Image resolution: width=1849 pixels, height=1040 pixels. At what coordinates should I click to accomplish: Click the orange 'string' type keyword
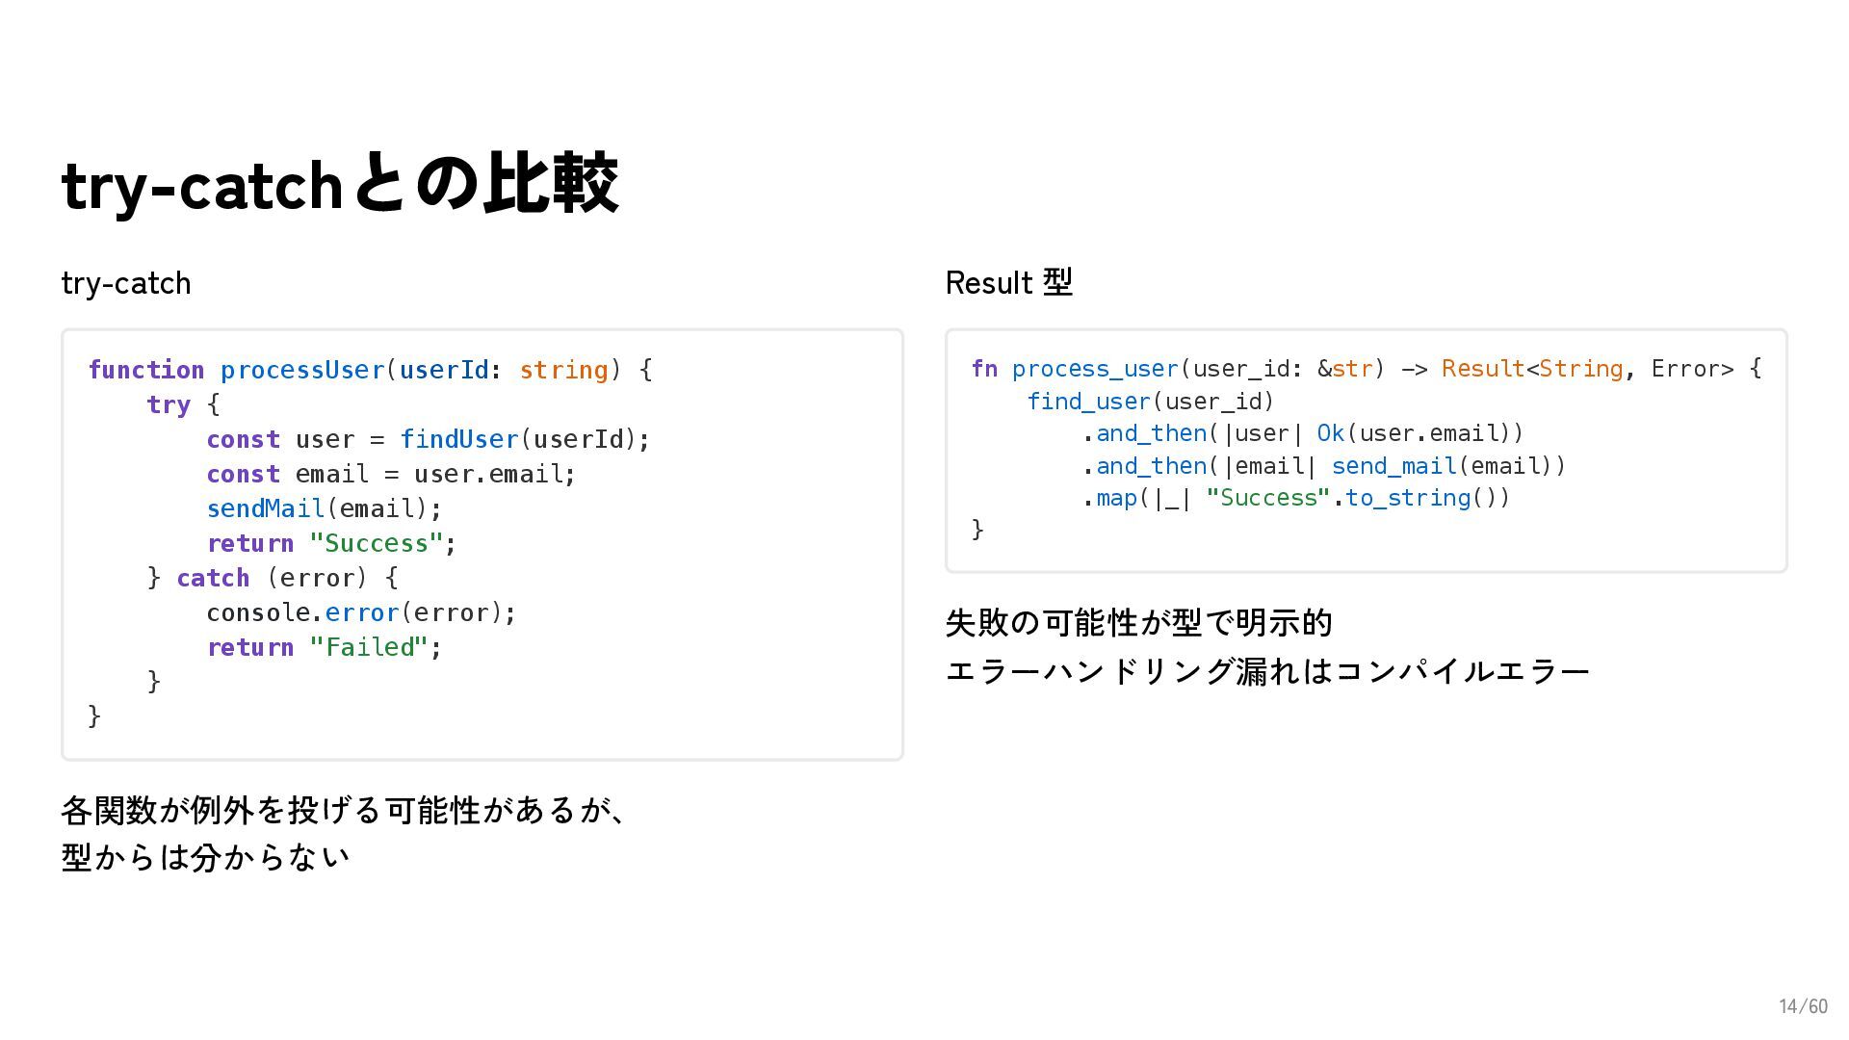pyautogui.click(x=563, y=370)
